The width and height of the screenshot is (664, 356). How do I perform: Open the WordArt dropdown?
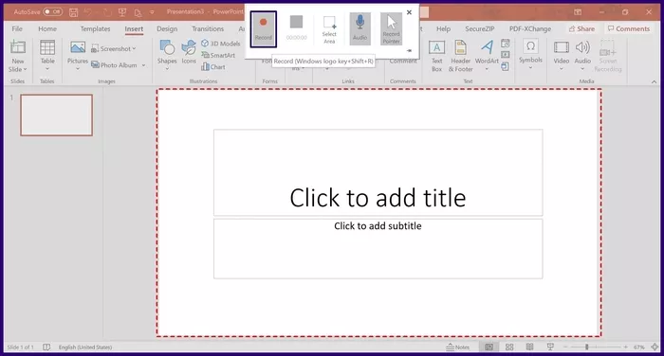[487, 56]
